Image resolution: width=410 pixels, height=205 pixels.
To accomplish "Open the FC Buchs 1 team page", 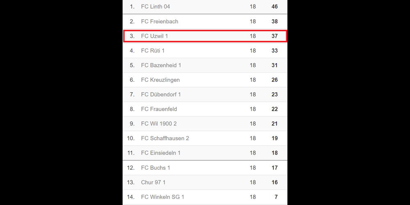I will coord(155,168).
